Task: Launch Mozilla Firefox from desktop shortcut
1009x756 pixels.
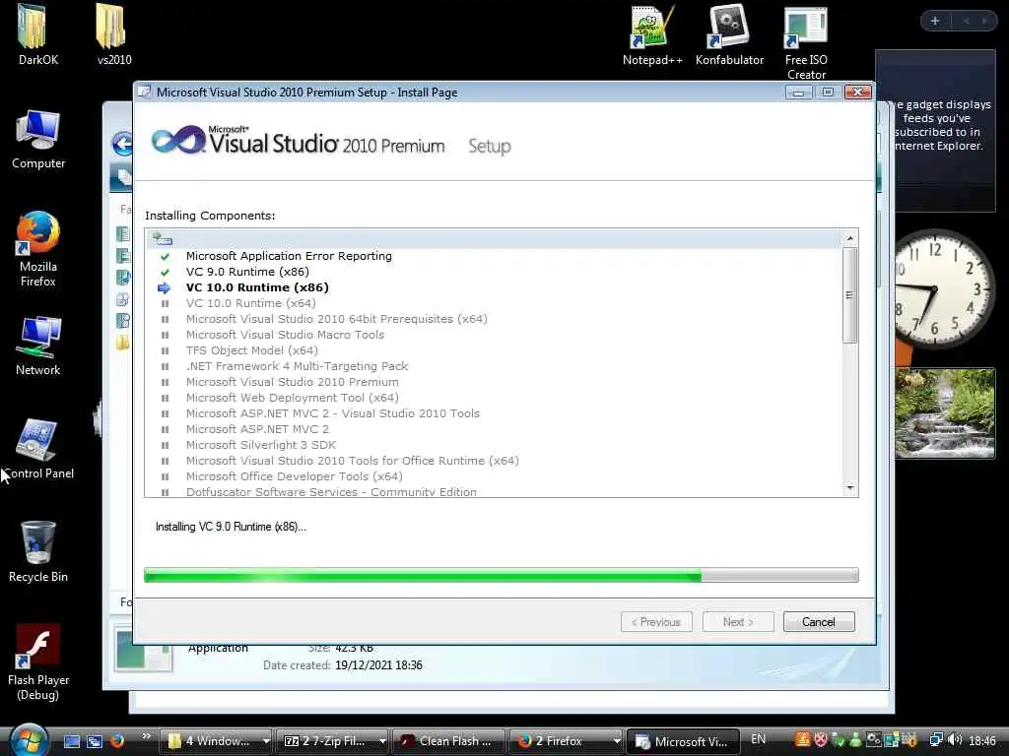Action: tap(38, 249)
